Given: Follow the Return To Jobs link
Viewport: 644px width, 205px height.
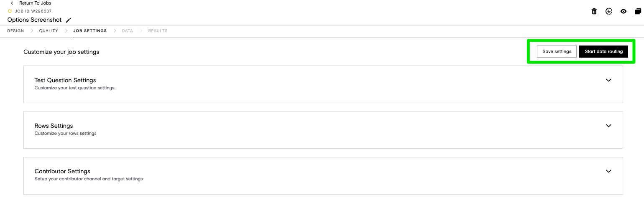Looking at the screenshot, I should coord(35,3).
